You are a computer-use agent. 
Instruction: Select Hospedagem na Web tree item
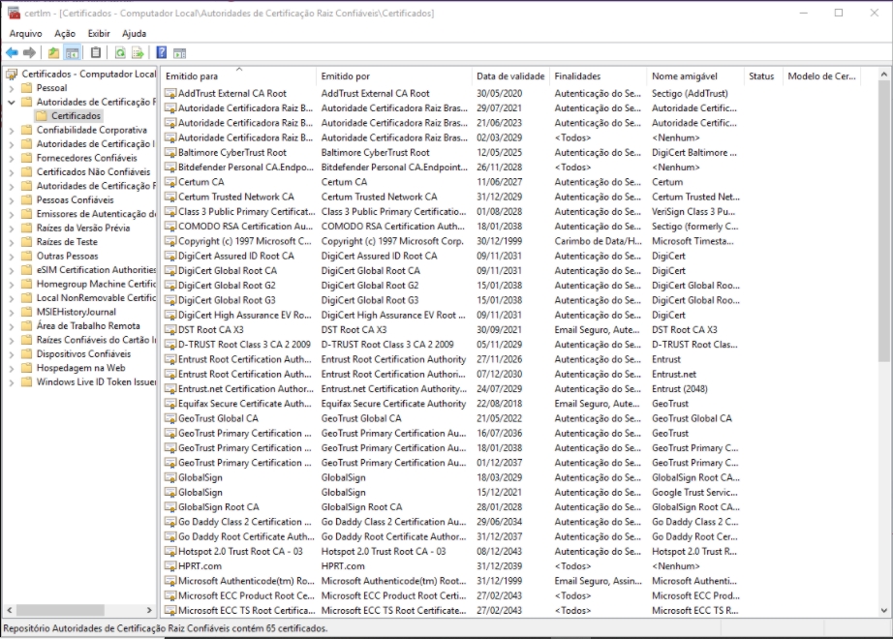(x=80, y=368)
